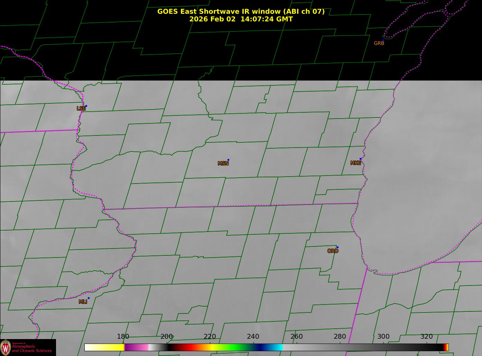
Task: Click the 240 value on the color scale
Action: (253, 336)
